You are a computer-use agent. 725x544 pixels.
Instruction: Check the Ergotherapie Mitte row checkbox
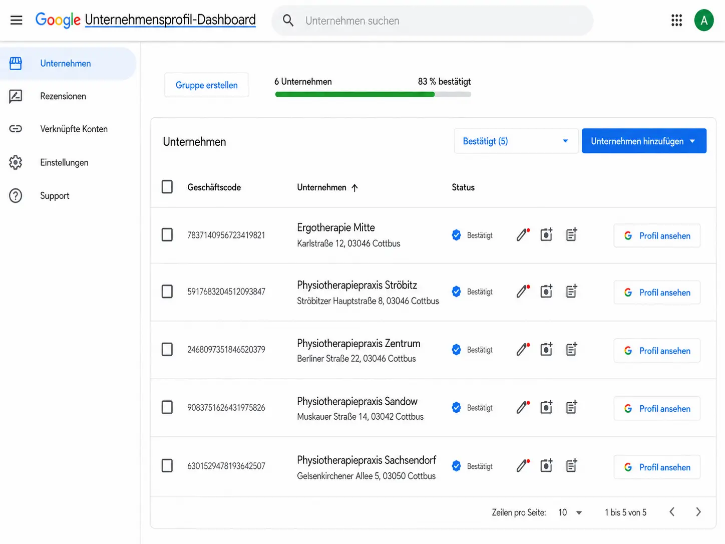click(x=167, y=235)
